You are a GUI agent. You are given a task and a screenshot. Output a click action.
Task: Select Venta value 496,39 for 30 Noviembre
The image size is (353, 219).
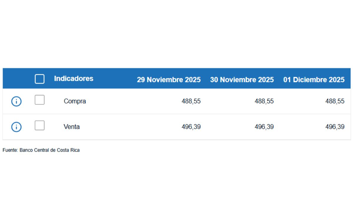264,127
